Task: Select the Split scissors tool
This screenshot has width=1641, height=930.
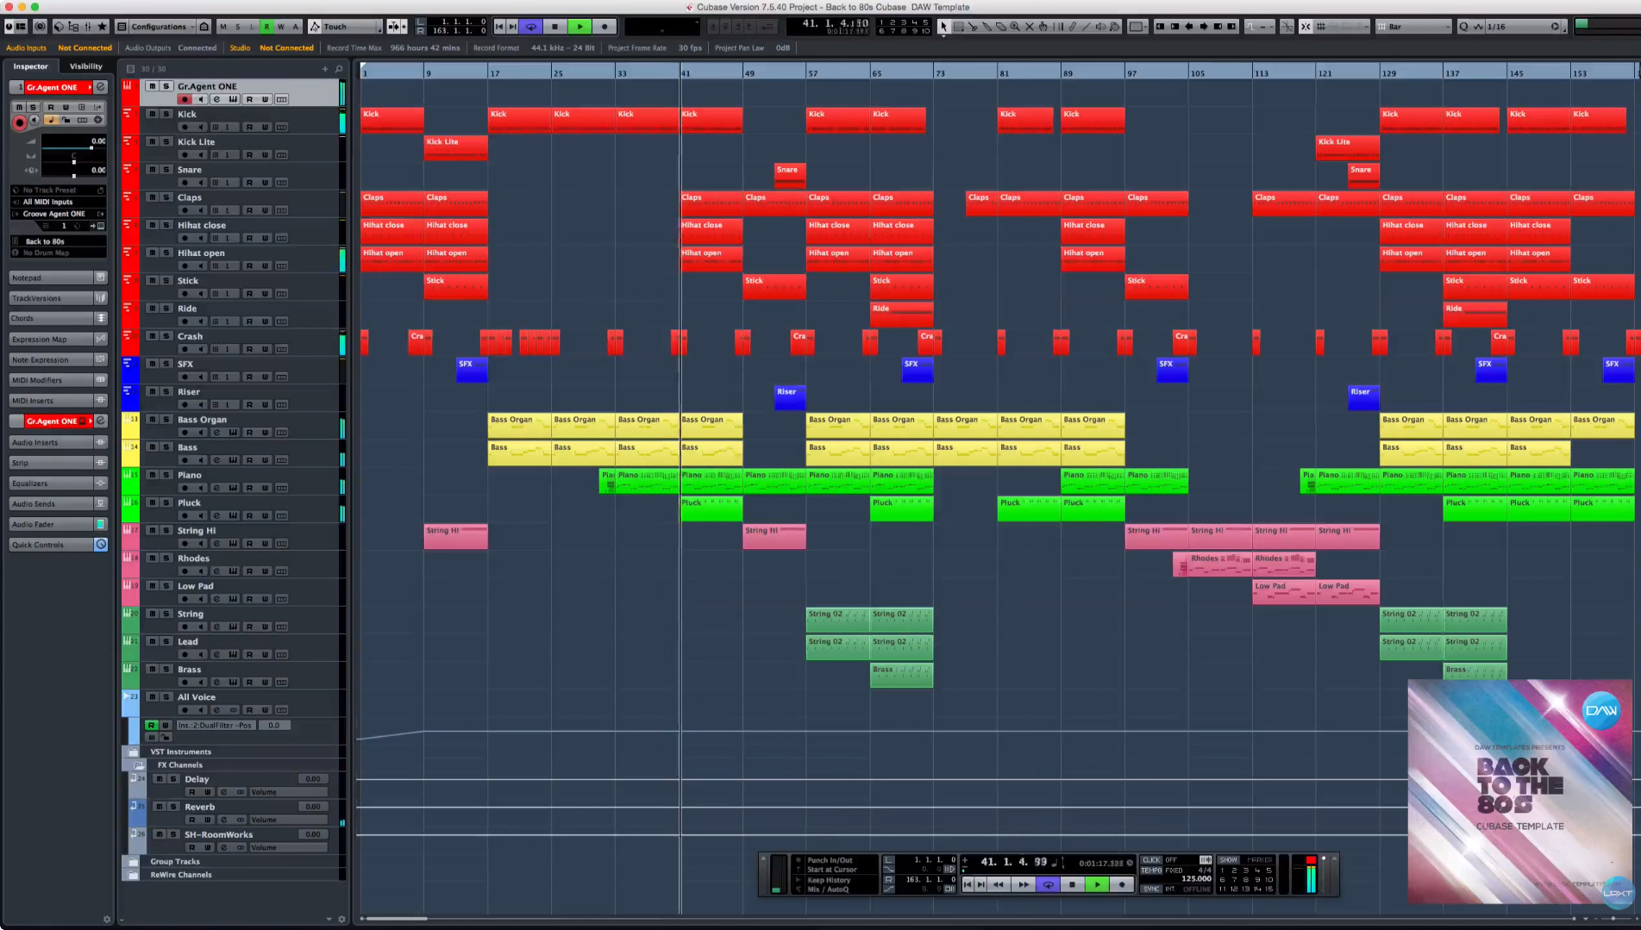Action: [973, 27]
